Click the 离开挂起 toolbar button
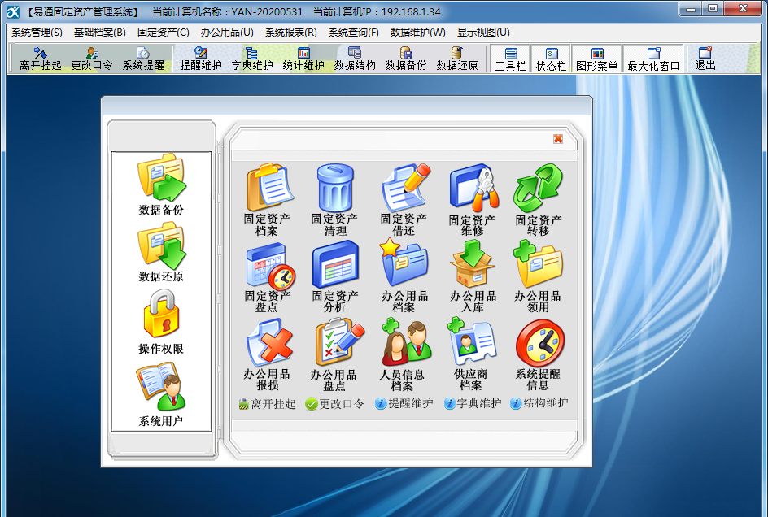Image resolution: width=768 pixels, height=517 pixels. (x=40, y=59)
